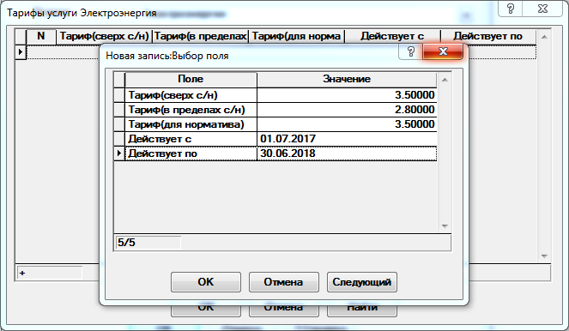Click the help question mark in the new record dialog
569x331 pixels.
(410, 51)
